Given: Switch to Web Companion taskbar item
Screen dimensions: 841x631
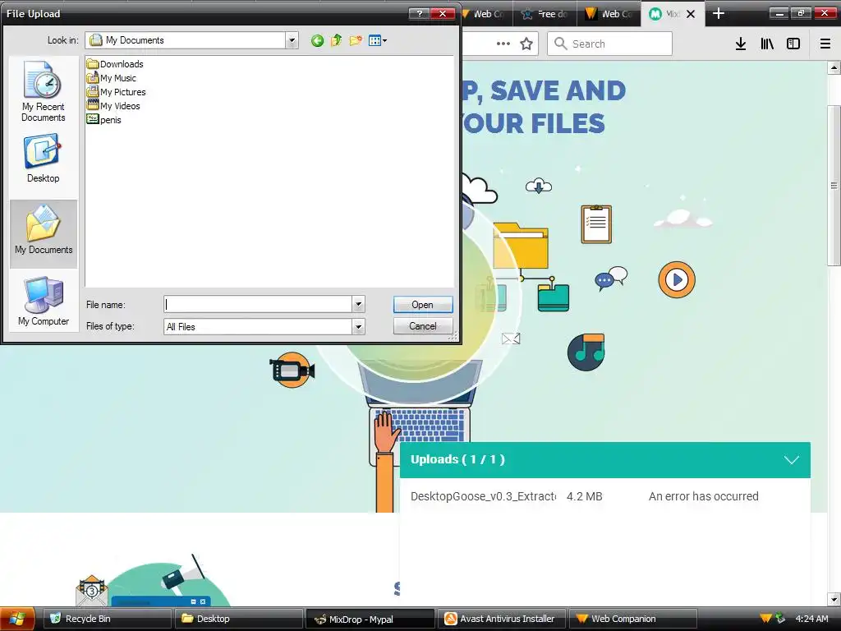Looking at the screenshot, I should tap(633, 619).
